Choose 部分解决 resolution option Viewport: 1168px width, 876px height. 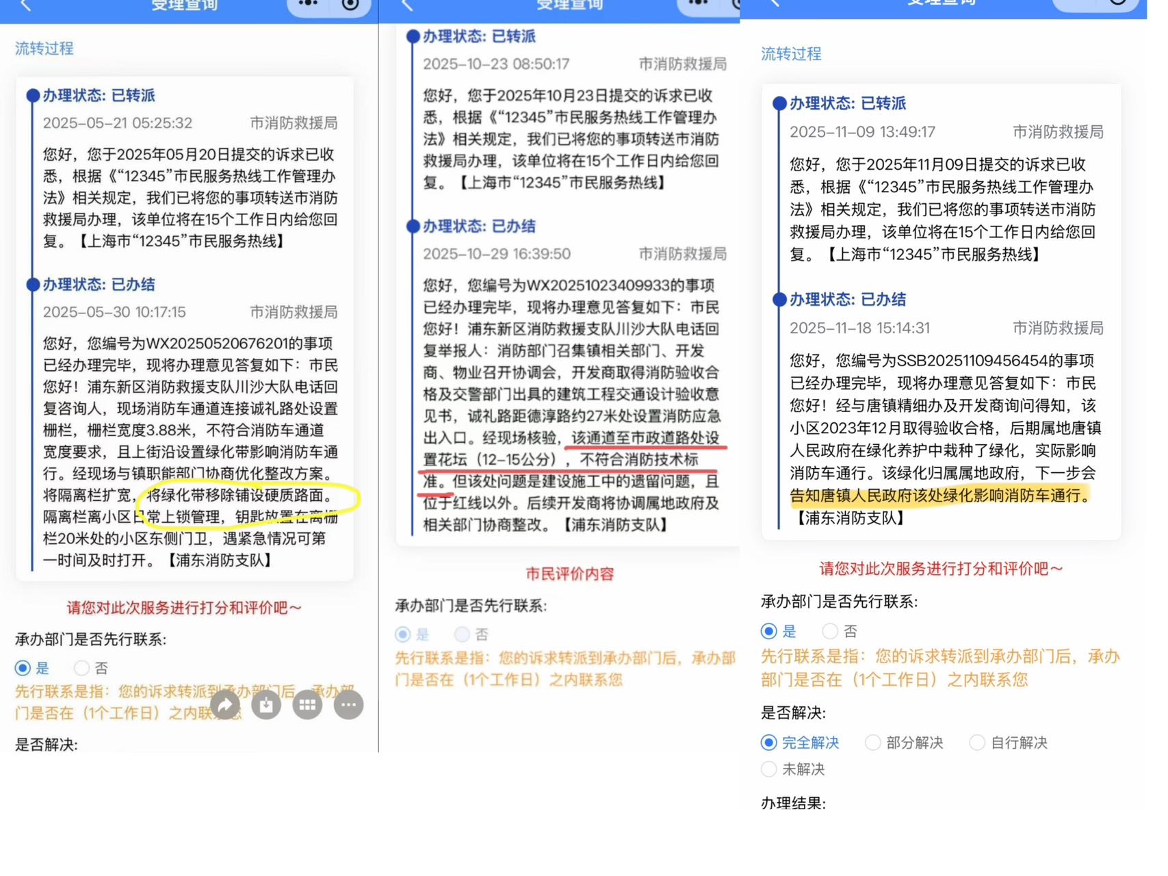pyautogui.click(x=873, y=743)
